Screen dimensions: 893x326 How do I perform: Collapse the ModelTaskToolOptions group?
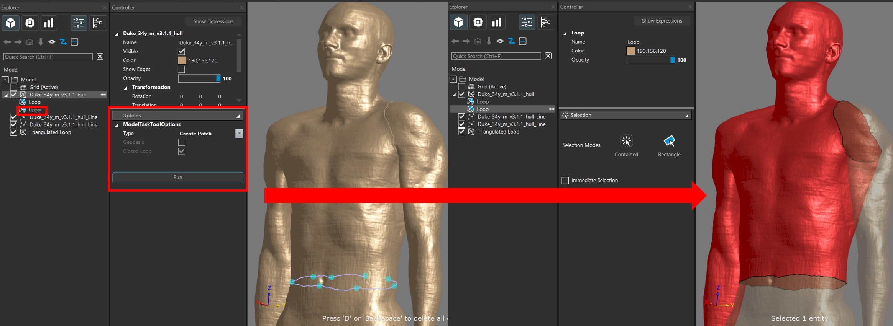tap(117, 125)
